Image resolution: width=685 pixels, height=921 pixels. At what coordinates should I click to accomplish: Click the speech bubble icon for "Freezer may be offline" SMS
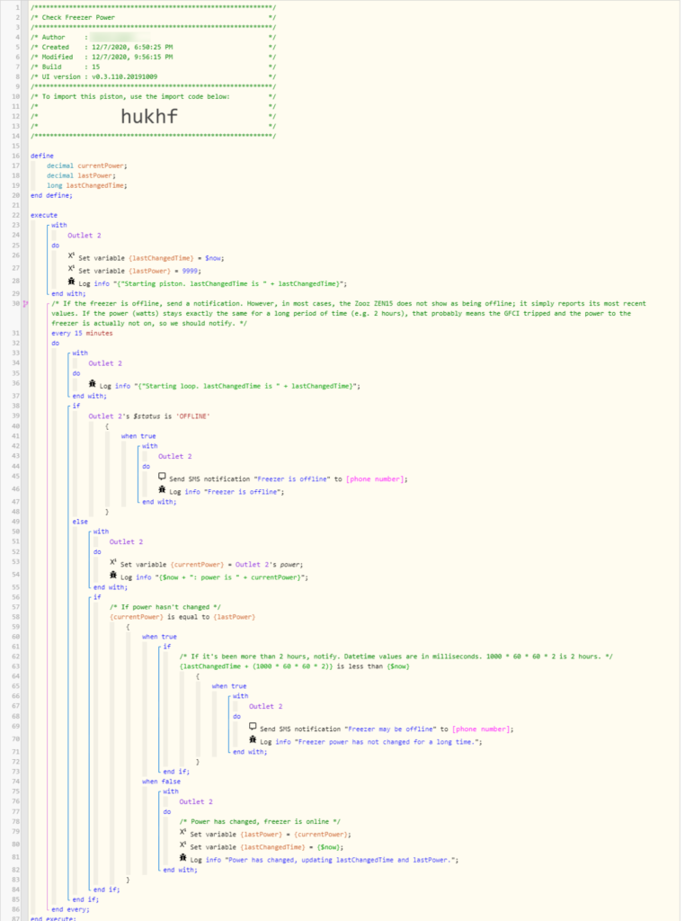pos(253,727)
